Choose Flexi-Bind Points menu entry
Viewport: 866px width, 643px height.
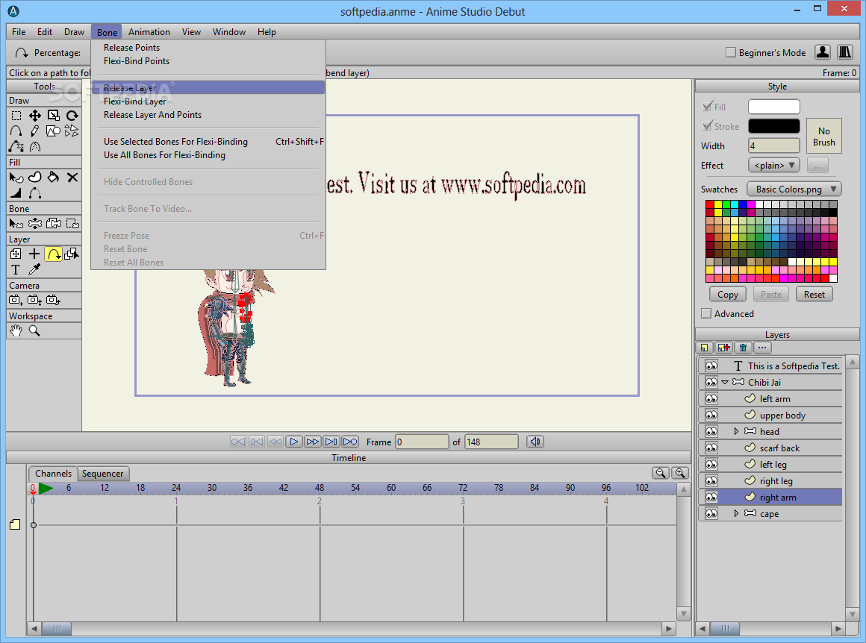[208, 61]
